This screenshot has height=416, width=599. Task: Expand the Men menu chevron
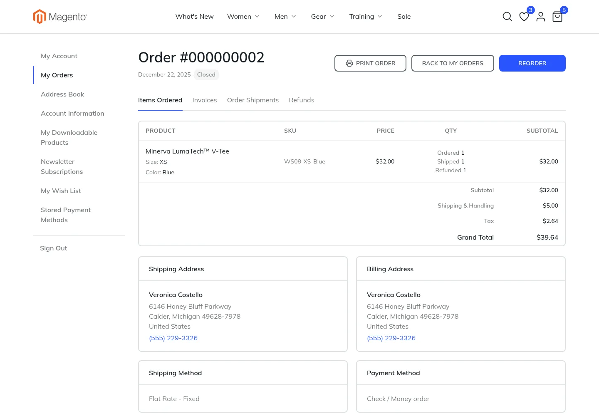click(294, 16)
